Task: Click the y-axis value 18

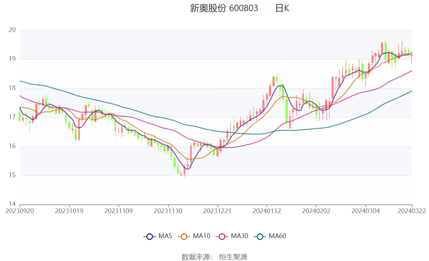Action: (x=12, y=88)
